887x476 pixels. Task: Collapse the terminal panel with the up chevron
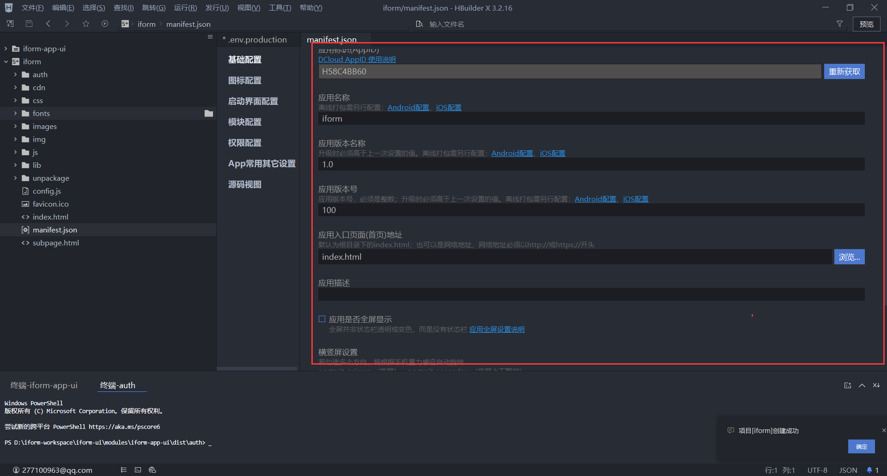(862, 385)
